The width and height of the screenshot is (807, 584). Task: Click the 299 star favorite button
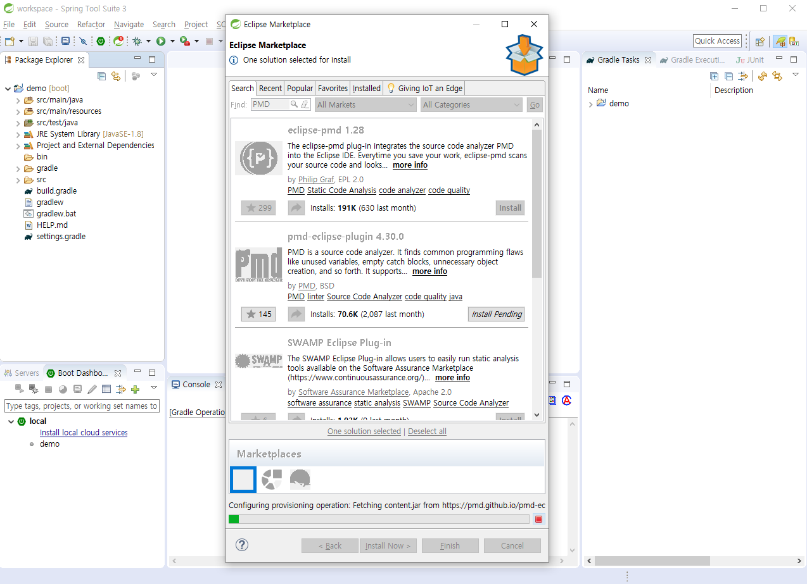[258, 208]
